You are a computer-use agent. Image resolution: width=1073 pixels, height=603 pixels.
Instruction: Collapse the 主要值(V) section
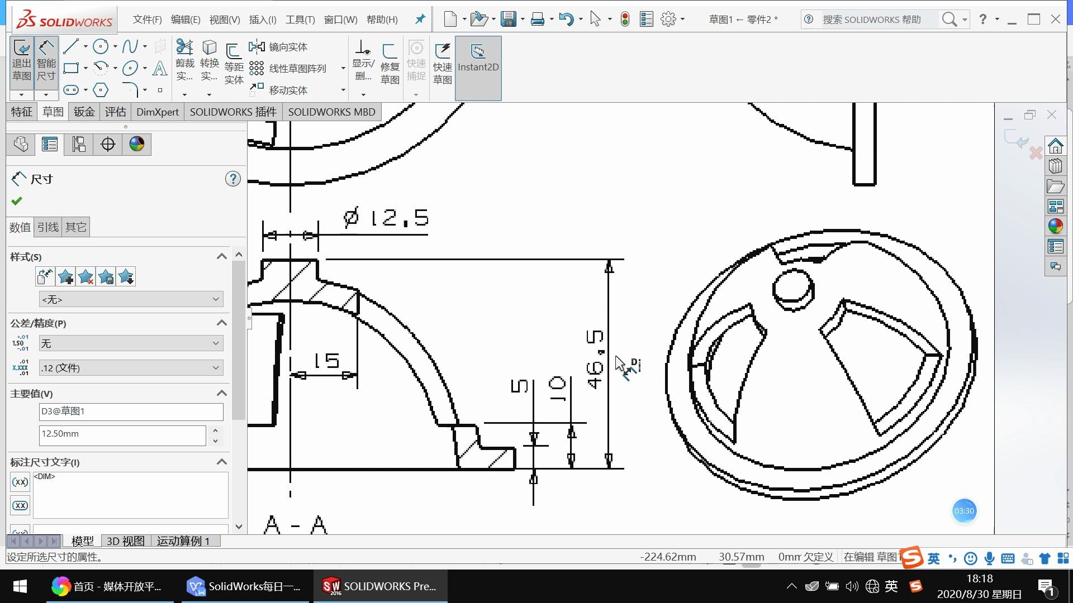click(222, 394)
